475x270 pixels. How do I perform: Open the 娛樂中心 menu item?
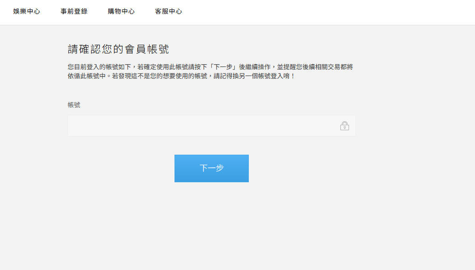pos(27,12)
